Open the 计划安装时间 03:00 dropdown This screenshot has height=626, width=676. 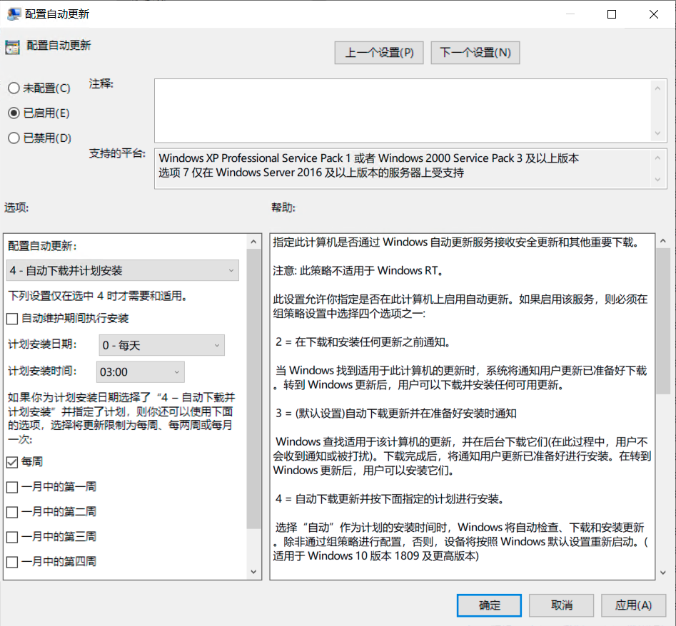pyautogui.click(x=140, y=372)
